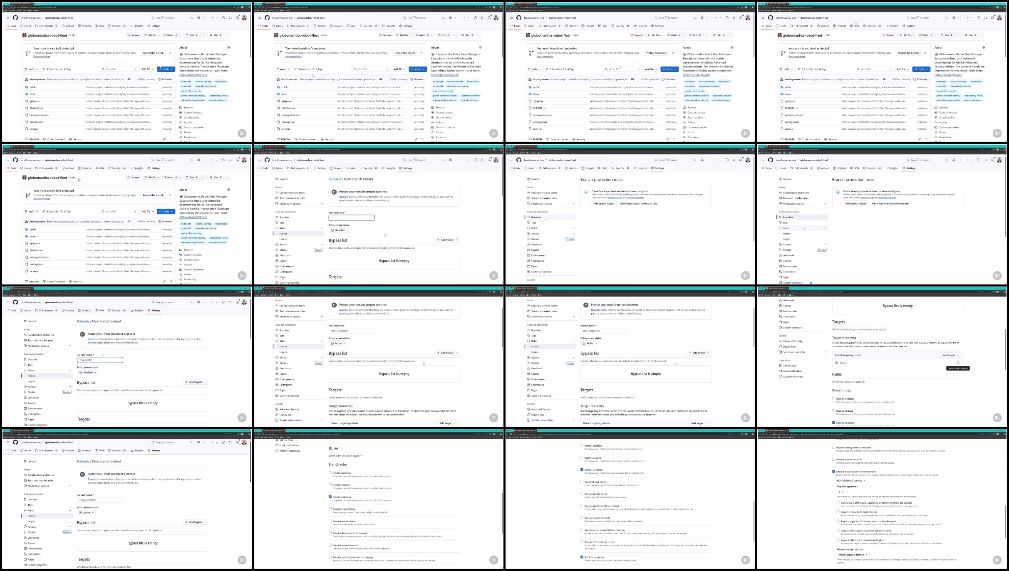This screenshot has height=571, width=1009.
Task: Click the Codespaces sidebar icon
Action: point(780,316)
